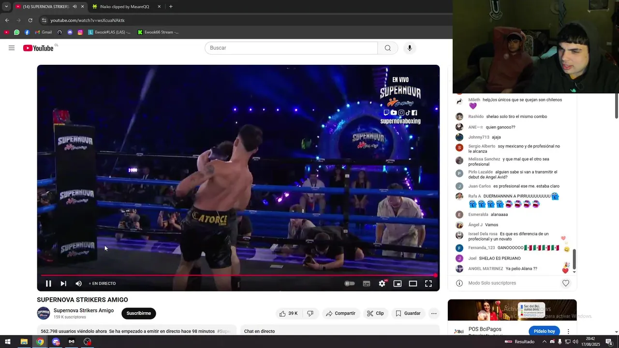619x348 pixels.
Task: Close the INaiko clipped tab
Action: [159, 6]
